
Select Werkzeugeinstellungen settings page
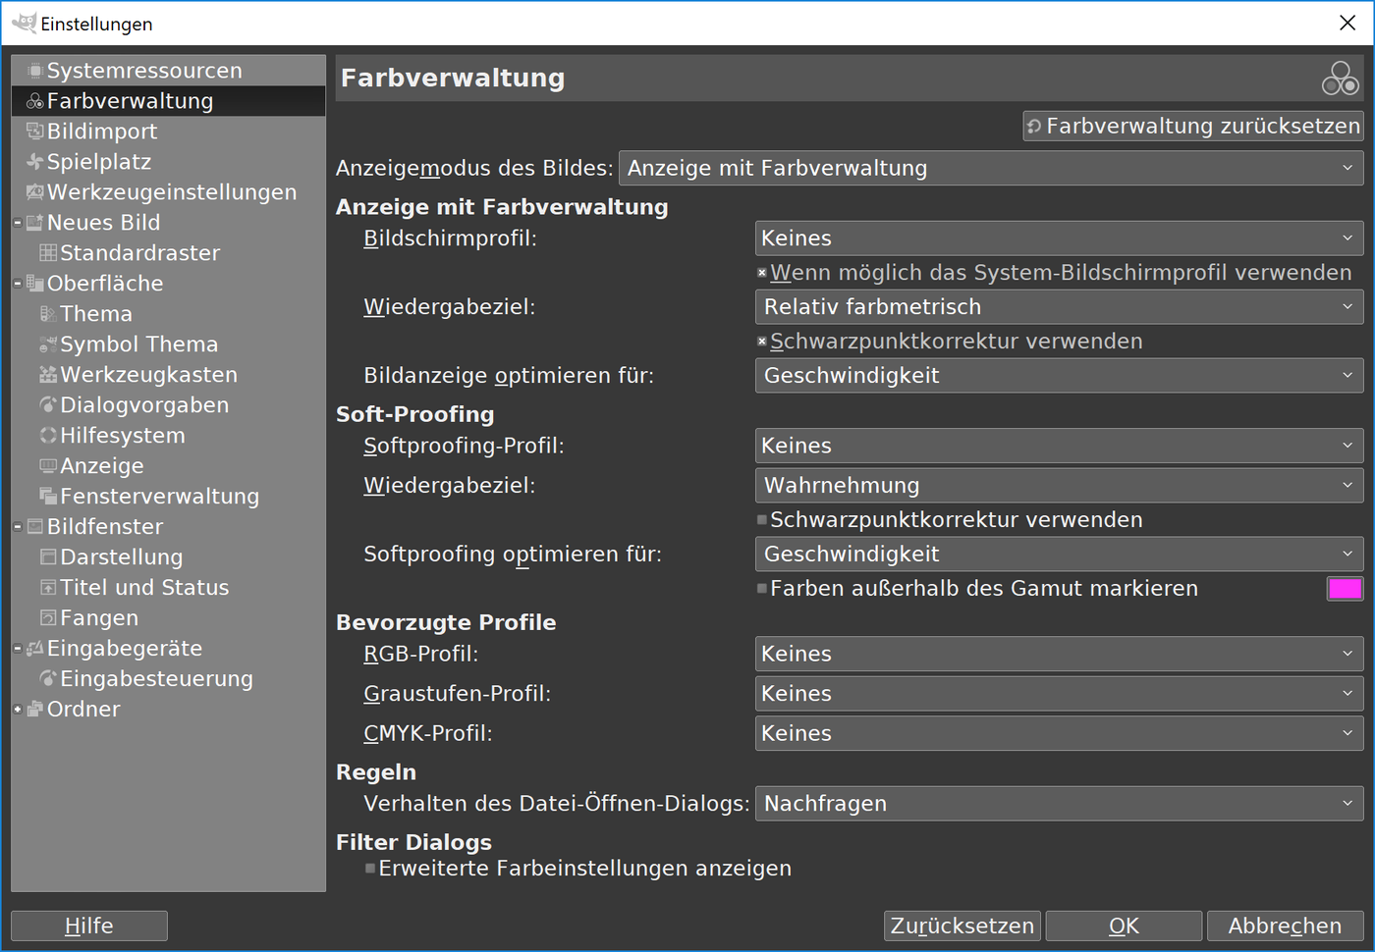[168, 192]
